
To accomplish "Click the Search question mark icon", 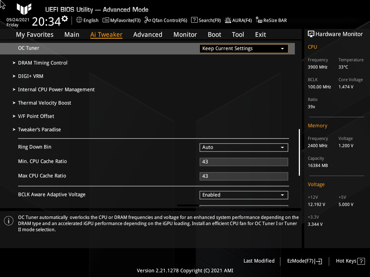I will click(194, 20).
